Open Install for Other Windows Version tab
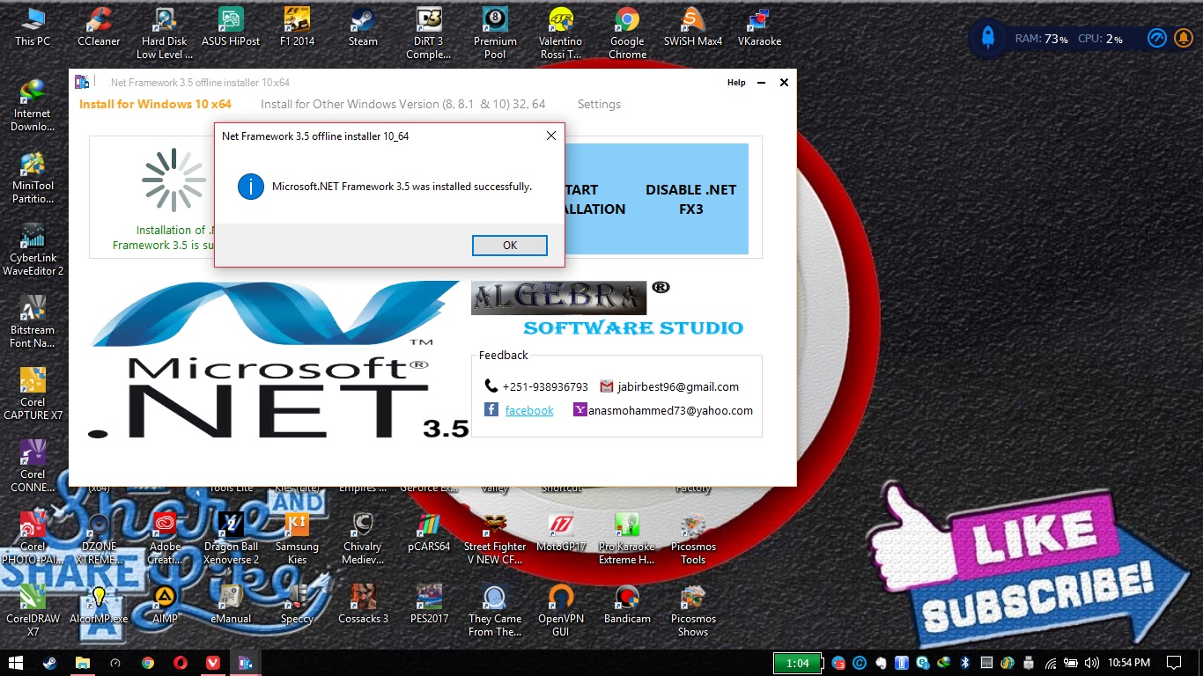The height and width of the screenshot is (676, 1203). point(403,104)
